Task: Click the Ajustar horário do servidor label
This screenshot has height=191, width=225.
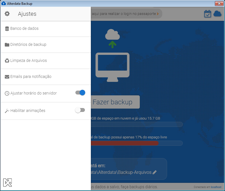Action: (33, 93)
